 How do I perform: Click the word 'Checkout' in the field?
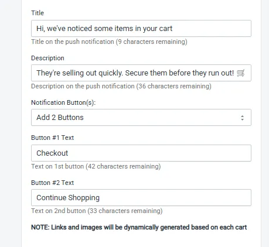click(52, 153)
